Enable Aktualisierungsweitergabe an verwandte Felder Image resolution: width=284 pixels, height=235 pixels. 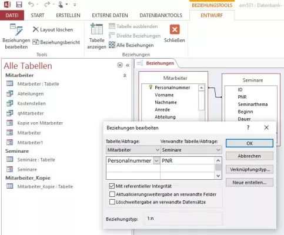[112, 194]
